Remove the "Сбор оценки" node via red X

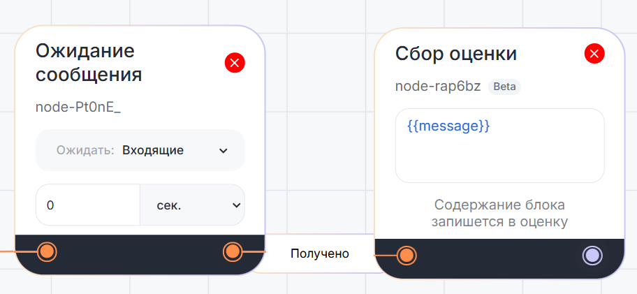594,54
